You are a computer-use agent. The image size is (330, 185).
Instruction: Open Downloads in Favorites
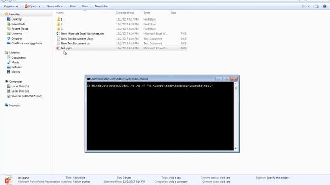19,24
